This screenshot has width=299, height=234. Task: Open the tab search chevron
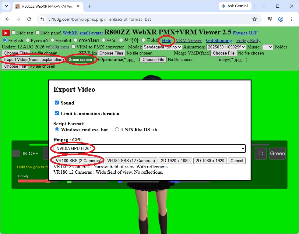point(6,6)
